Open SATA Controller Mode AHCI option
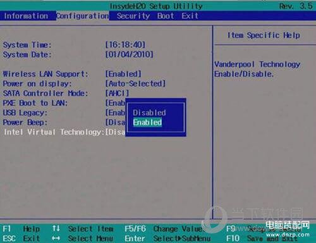Viewport: 316px width, 243px height. point(117,93)
